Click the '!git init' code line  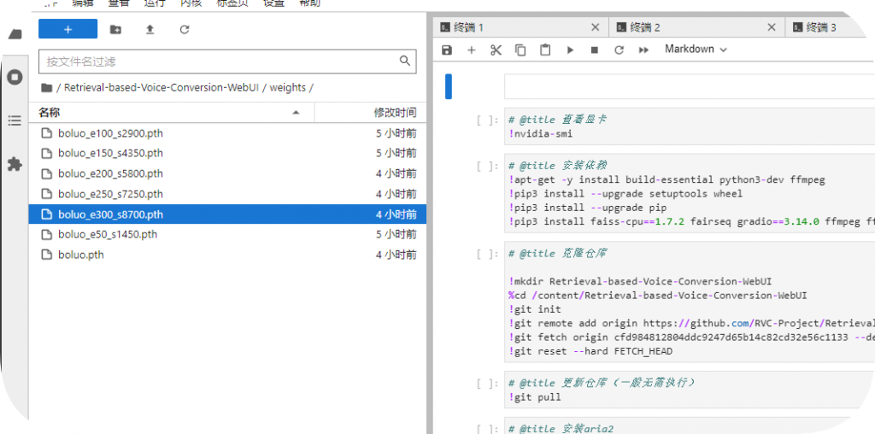(535, 309)
